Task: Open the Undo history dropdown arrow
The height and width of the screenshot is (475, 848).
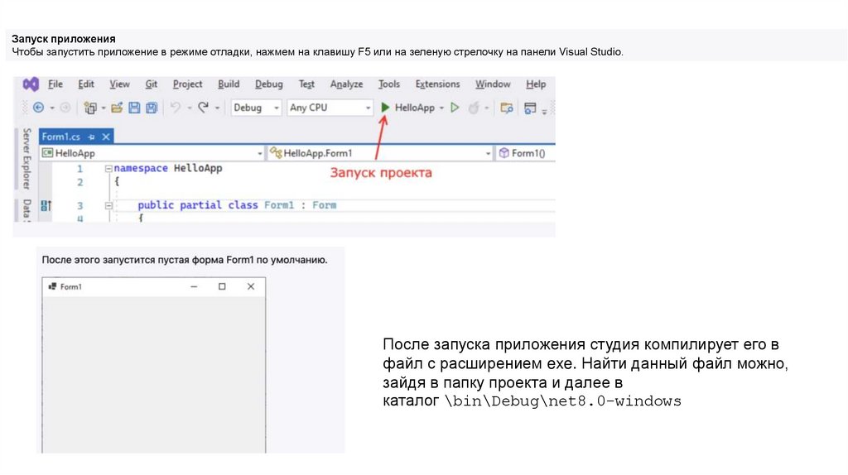Action: coord(190,108)
